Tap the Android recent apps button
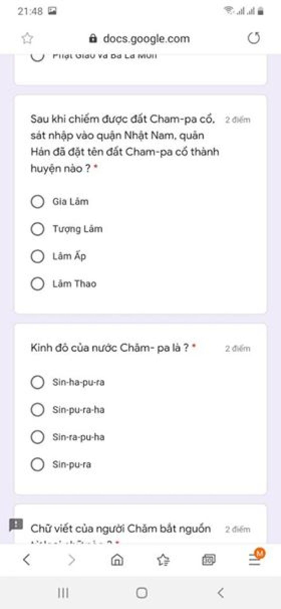281x609 pixels. click(x=63, y=593)
